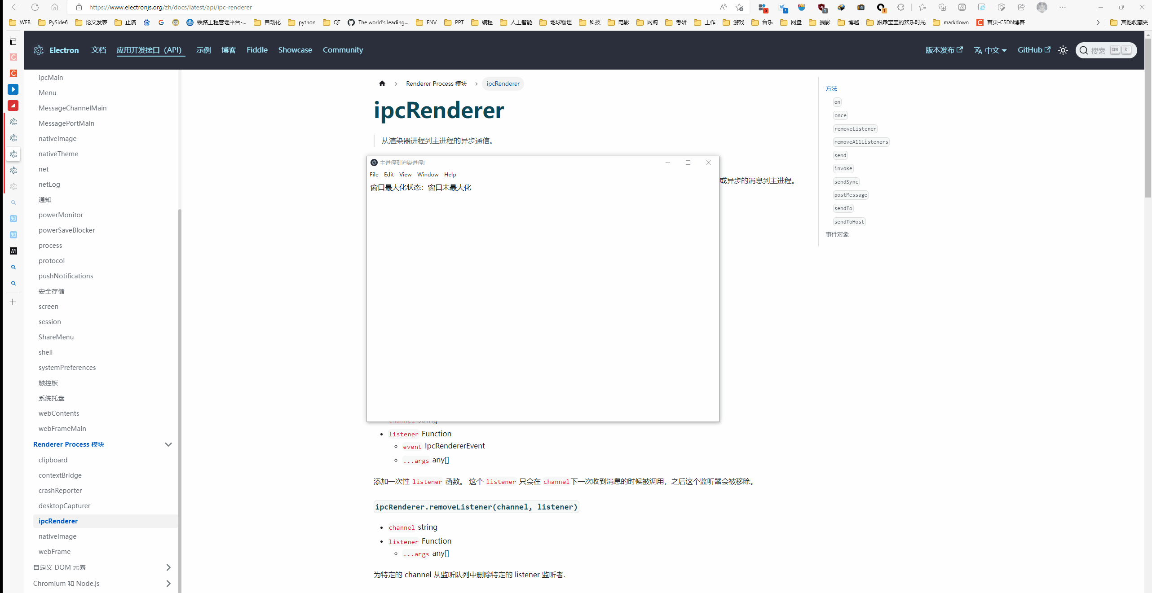This screenshot has width=1152, height=593.
Task: Jump to sendSync in table of contents
Action: [x=846, y=182]
